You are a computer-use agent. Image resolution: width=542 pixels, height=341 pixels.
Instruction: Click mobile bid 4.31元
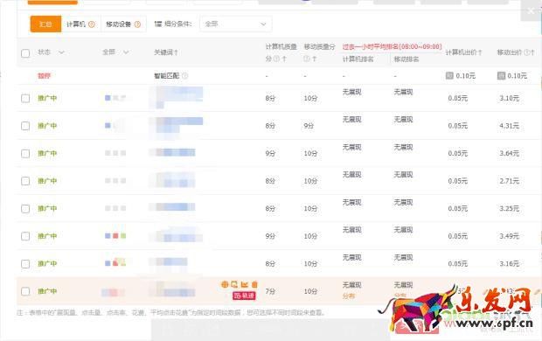click(510, 126)
